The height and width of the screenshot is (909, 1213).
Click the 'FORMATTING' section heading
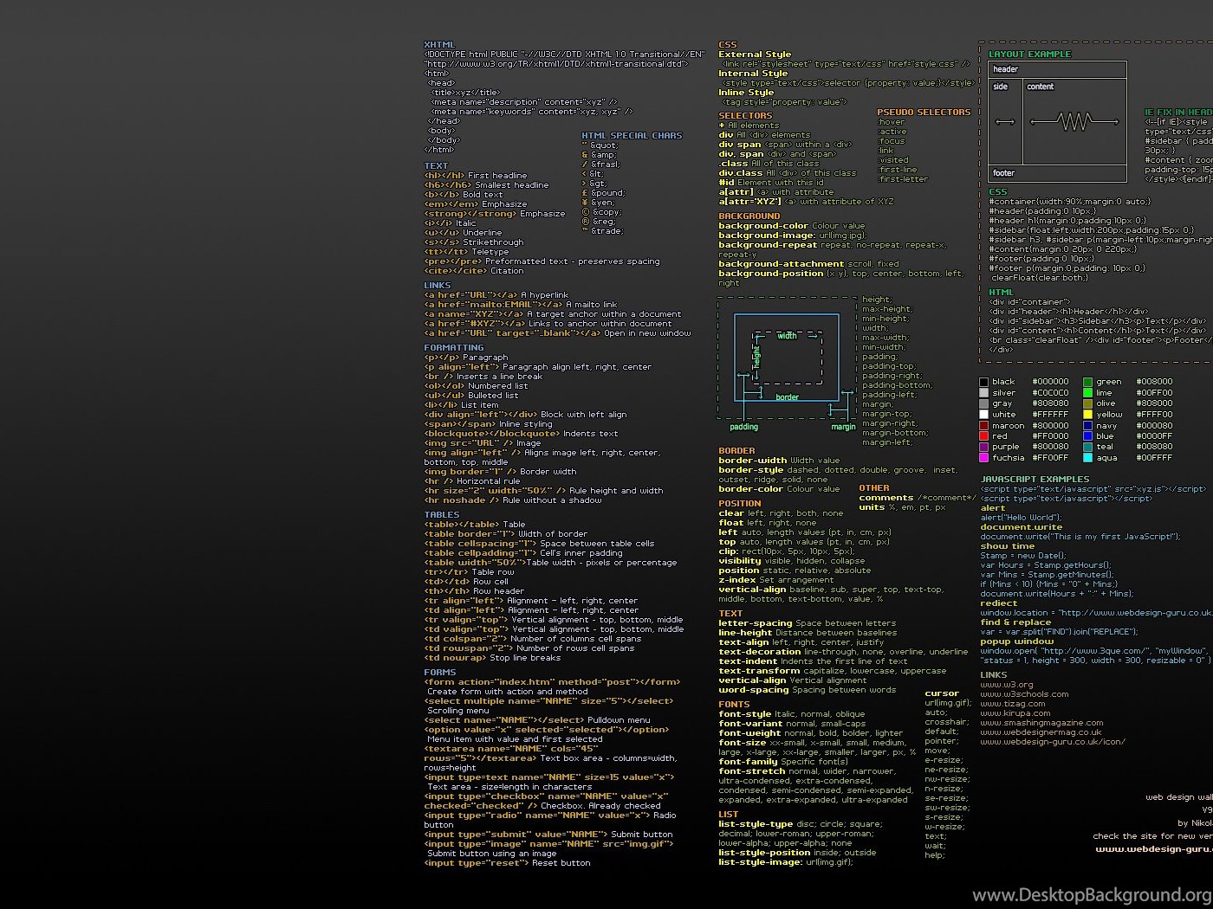[x=454, y=348]
